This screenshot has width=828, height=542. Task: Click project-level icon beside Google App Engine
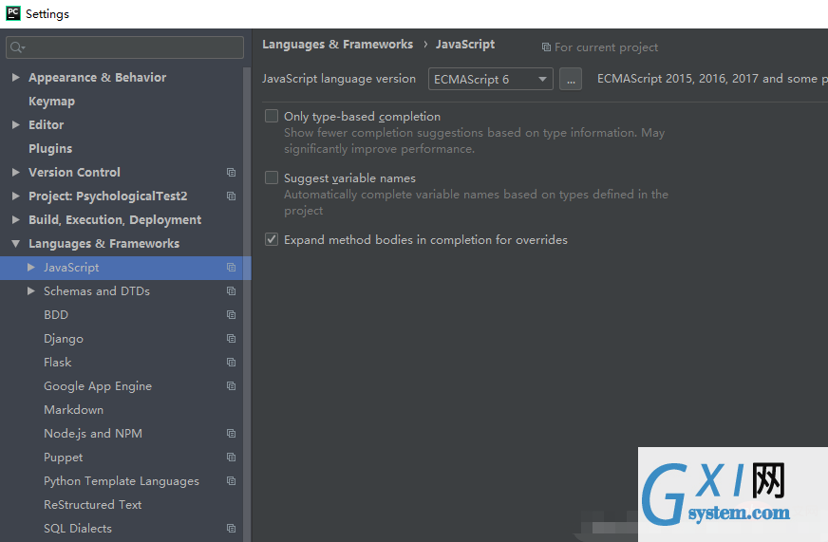[231, 386]
